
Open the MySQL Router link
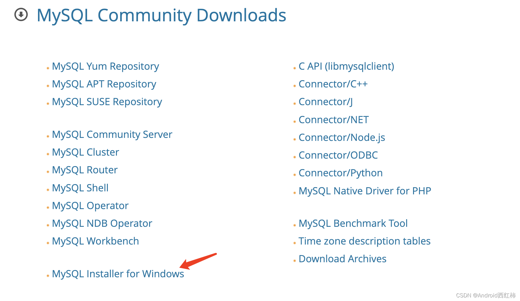click(85, 170)
